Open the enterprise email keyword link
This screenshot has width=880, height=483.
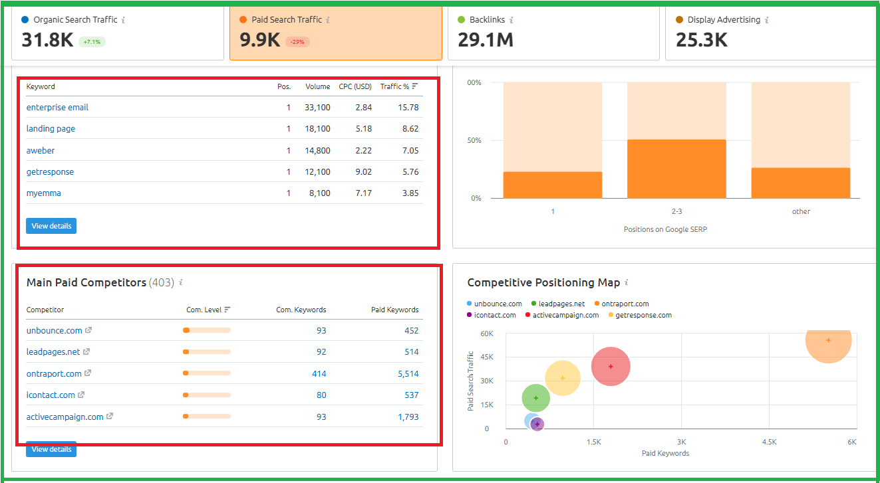coord(57,107)
